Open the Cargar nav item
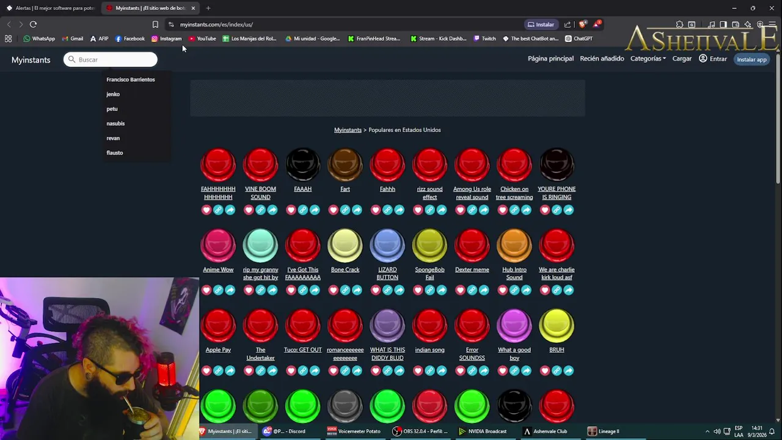Screen dimensions: 782x440 pyautogui.click(x=682, y=59)
